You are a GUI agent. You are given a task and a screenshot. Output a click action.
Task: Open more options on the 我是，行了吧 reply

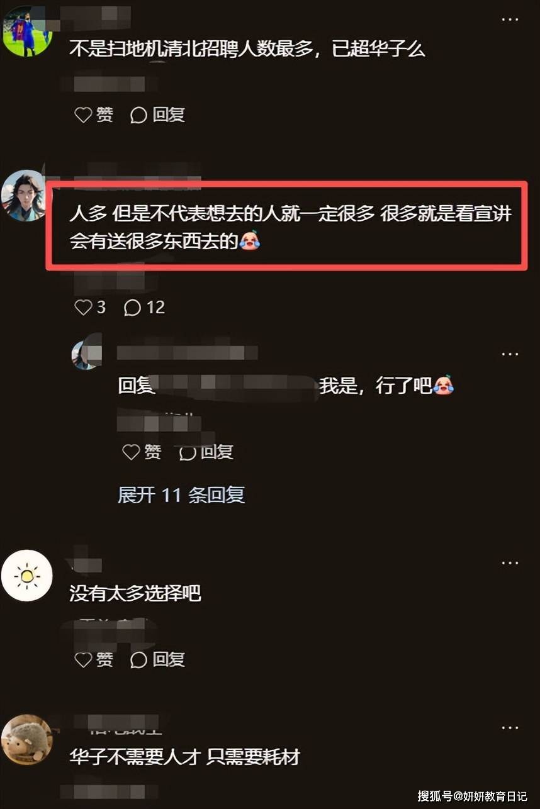point(510,354)
